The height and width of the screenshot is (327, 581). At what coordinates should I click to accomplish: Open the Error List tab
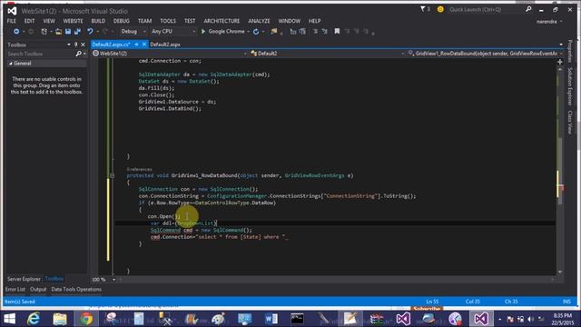point(15,289)
